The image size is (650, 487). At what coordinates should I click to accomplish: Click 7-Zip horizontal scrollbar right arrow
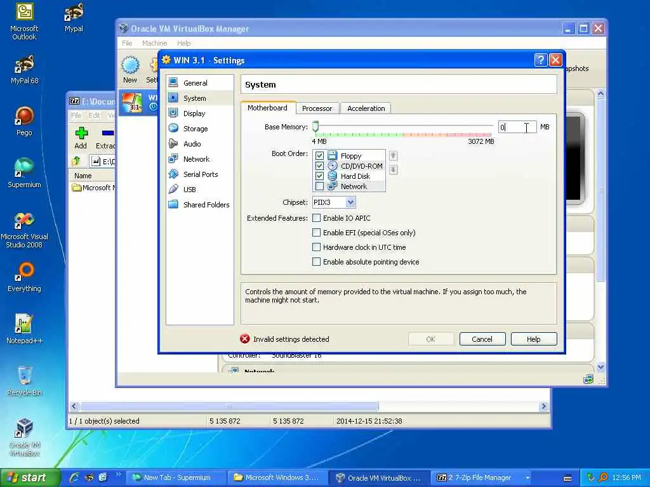pyautogui.click(x=543, y=406)
